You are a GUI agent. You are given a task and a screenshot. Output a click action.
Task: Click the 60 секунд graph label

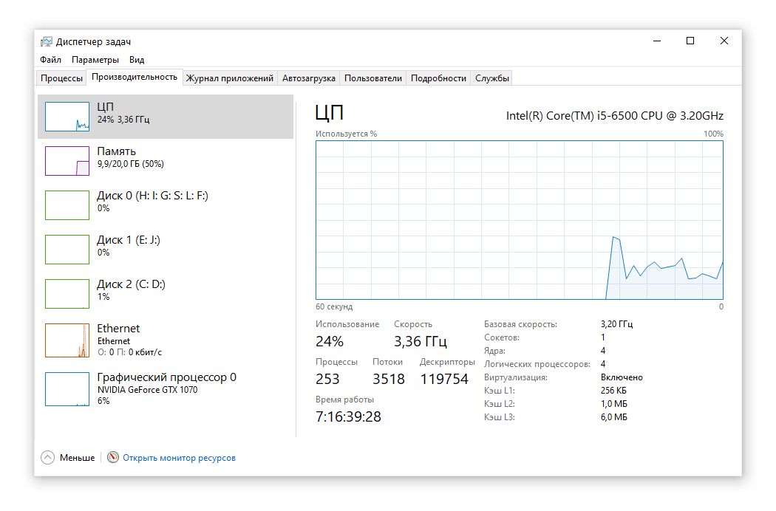[x=334, y=306]
